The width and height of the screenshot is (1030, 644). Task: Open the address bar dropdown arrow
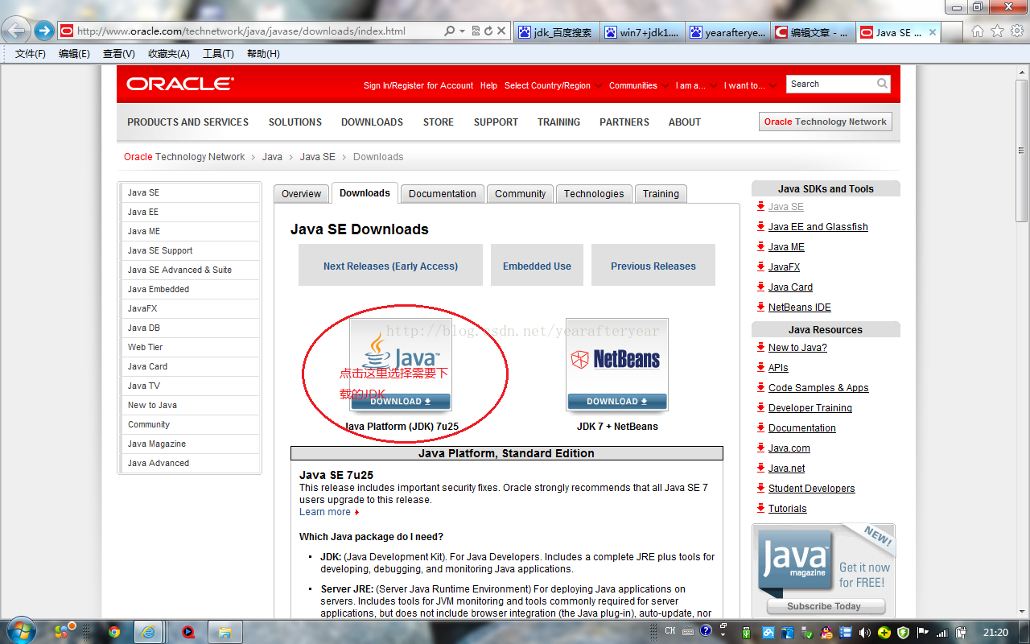point(463,31)
